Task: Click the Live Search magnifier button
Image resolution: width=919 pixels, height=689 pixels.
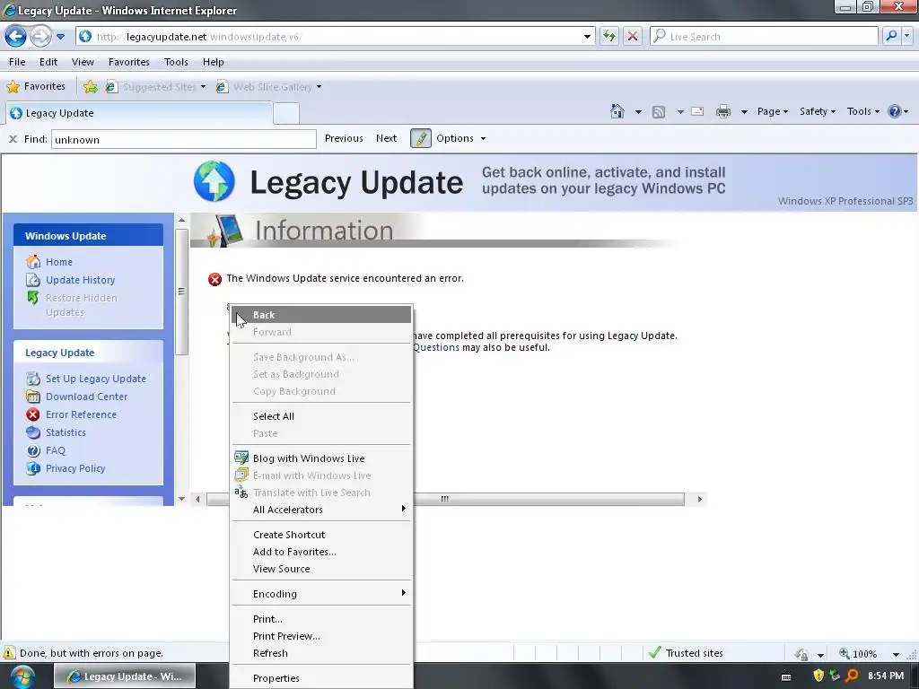Action: (x=891, y=36)
